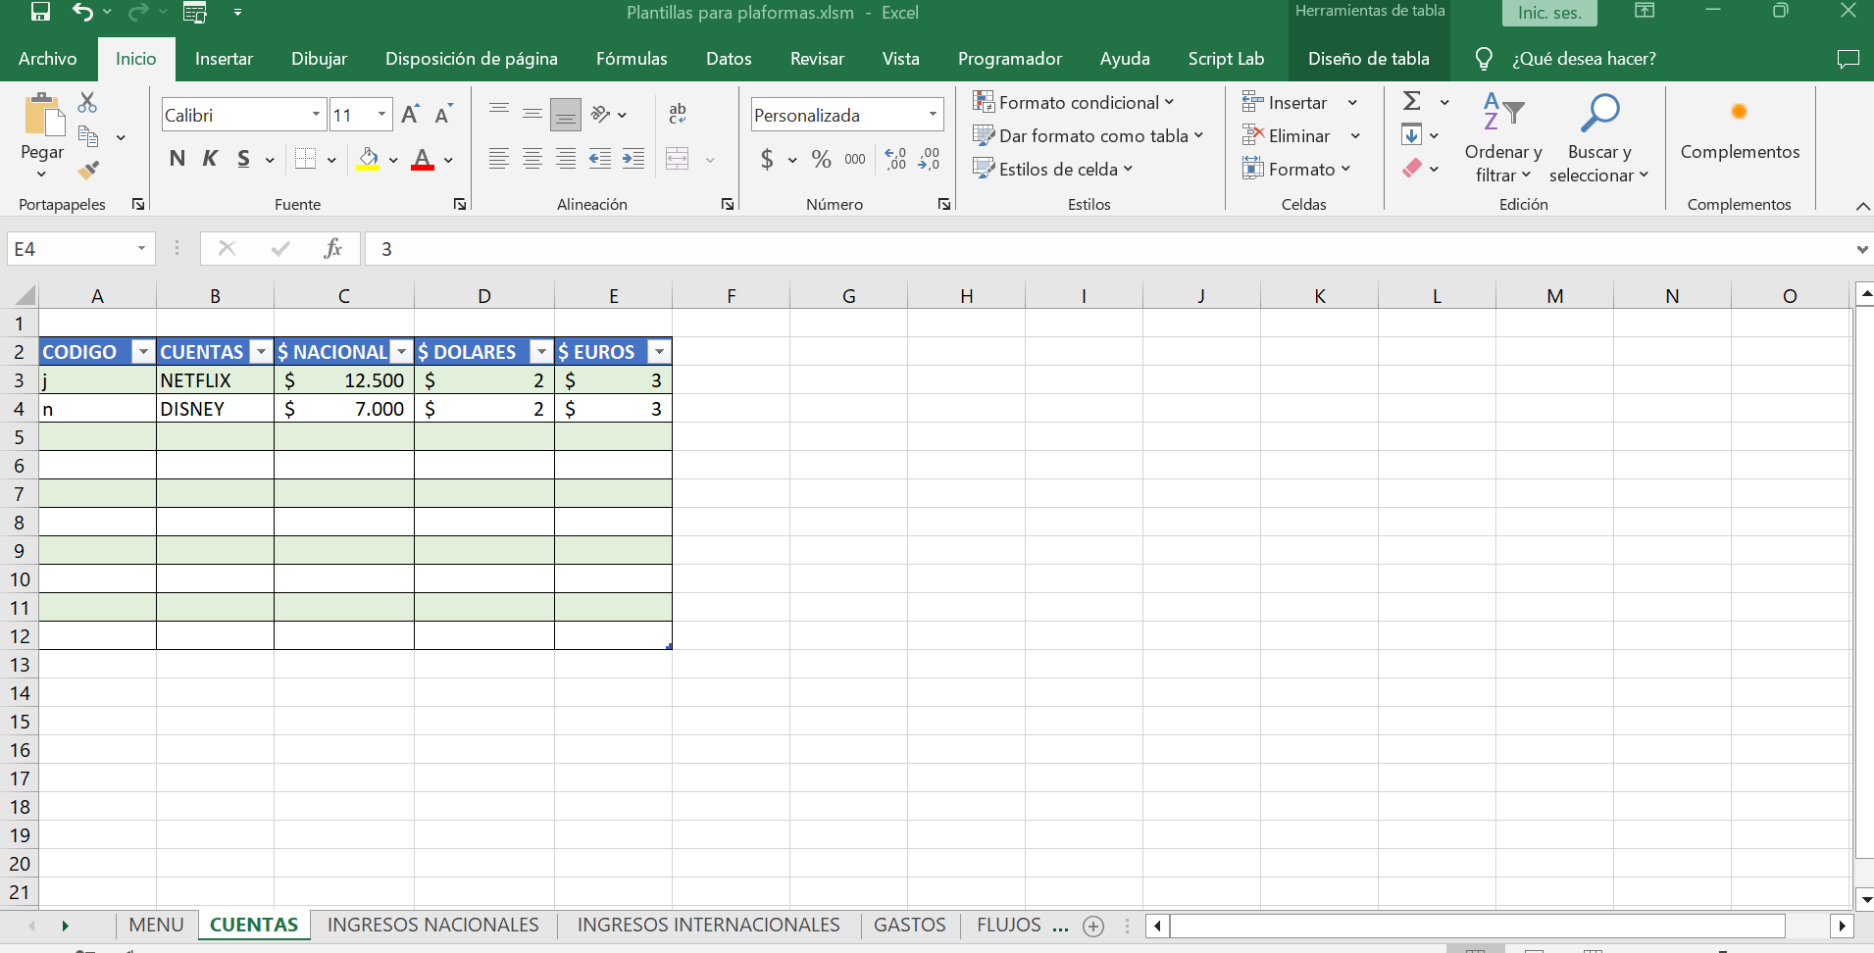Click the AutoSum sigma icon

[x=1411, y=101]
